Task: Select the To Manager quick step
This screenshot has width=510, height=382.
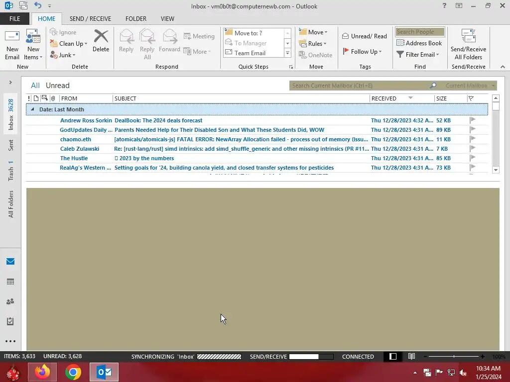Action: (254, 43)
